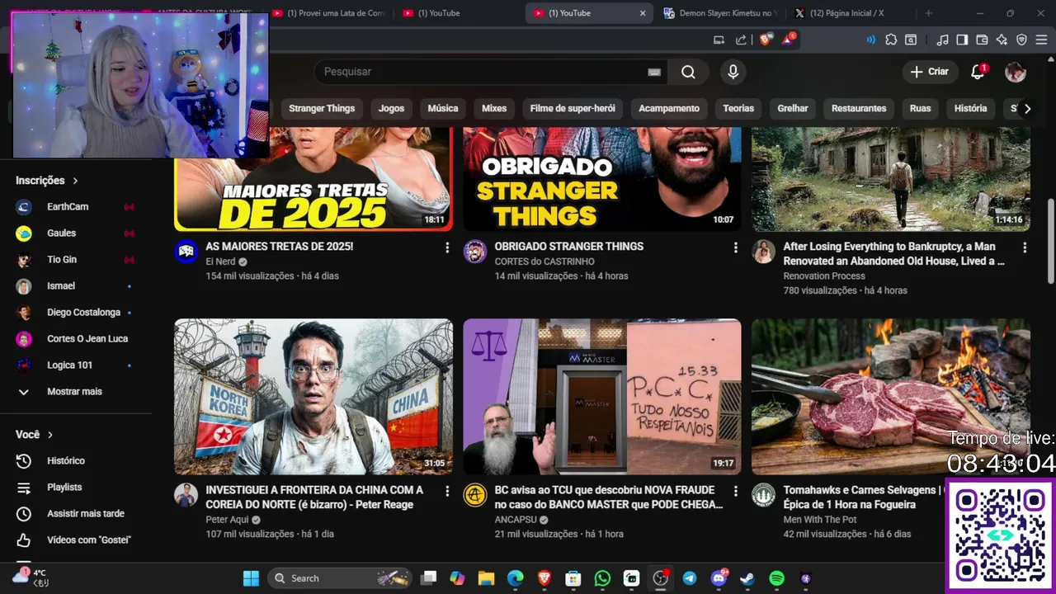
Task: Click the Playlists icon in the sidebar
Action: pos(24,488)
